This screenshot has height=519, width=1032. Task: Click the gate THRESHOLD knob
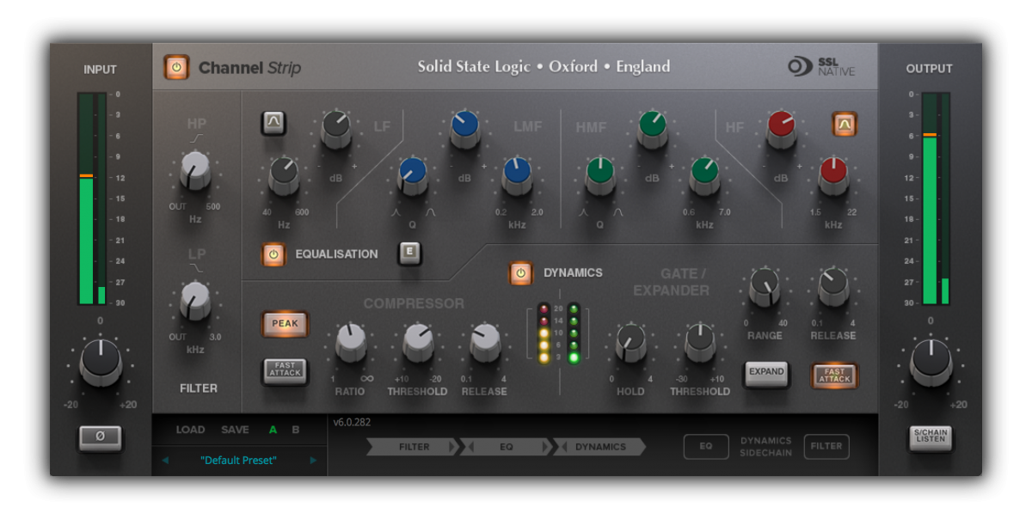pos(700,343)
